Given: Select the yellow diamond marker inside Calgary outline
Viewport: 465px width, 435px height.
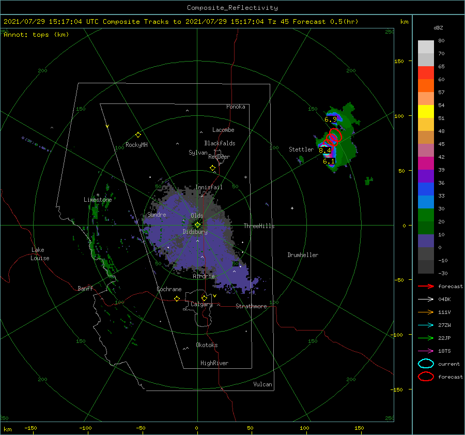Looking at the screenshot, I should coord(204,298).
